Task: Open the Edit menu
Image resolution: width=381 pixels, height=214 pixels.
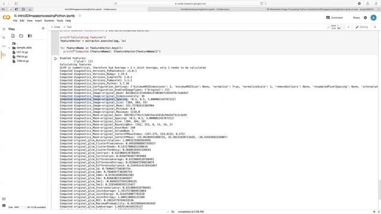Action: [x=22, y=21]
